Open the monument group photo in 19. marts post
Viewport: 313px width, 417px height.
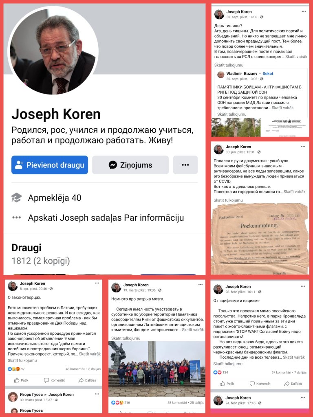pyautogui.click(x=156, y=369)
